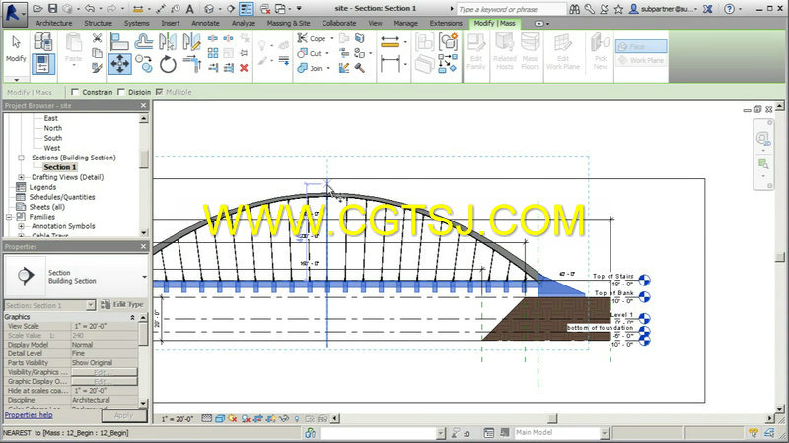
Task: Click the red X Delete icon
Action: [244, 68]
